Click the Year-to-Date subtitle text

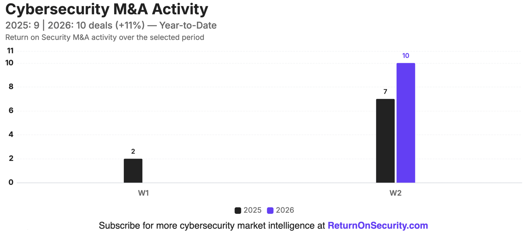[188, 25]
